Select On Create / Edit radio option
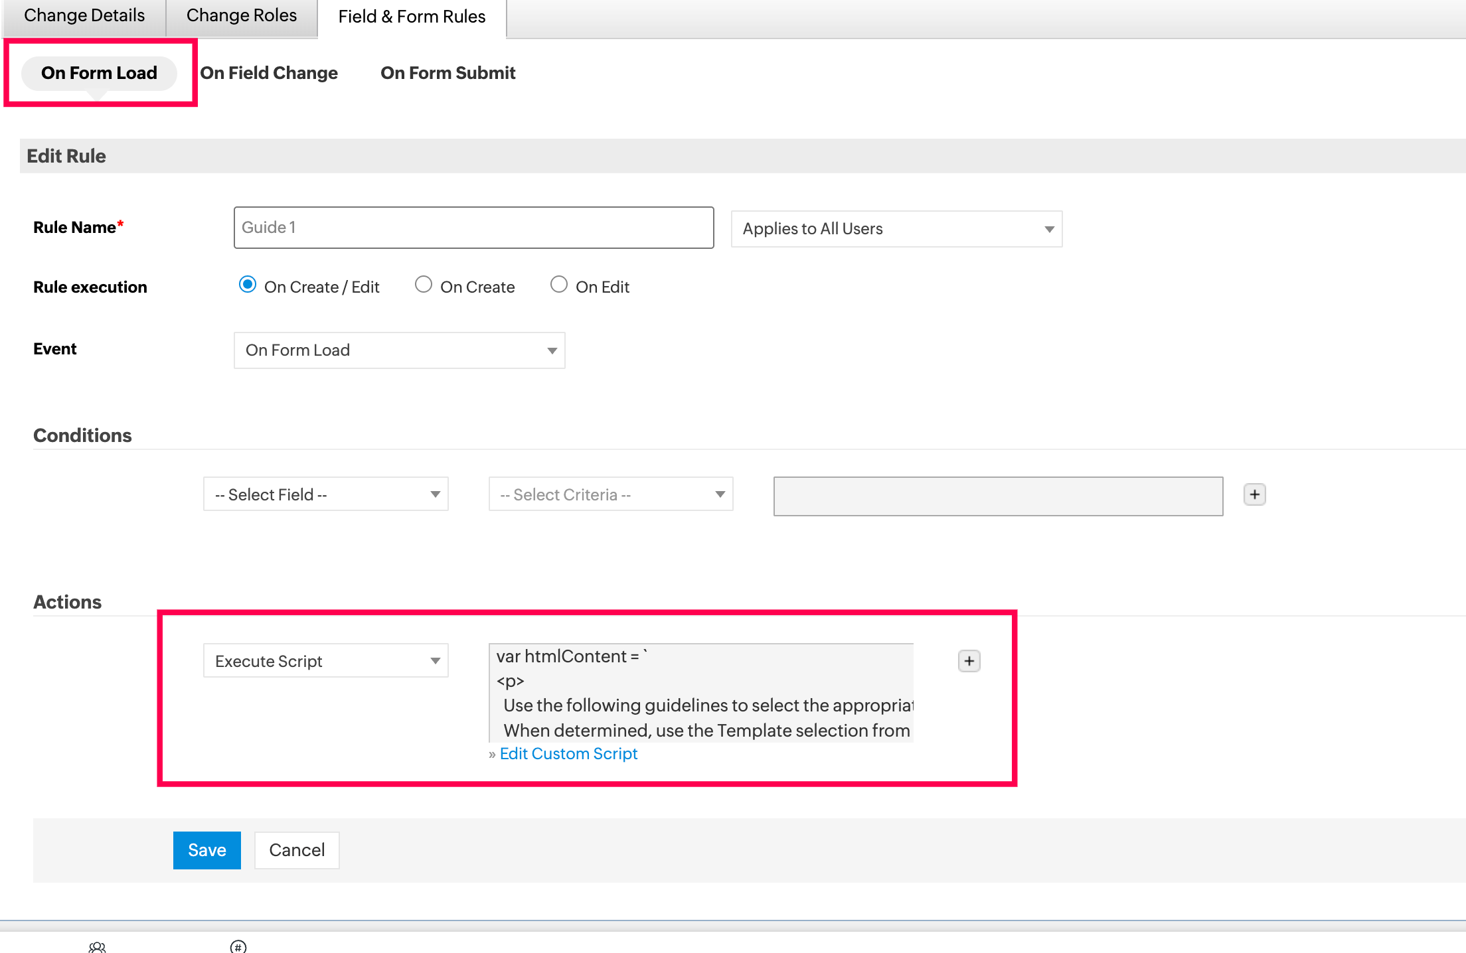 click(248, 285)
